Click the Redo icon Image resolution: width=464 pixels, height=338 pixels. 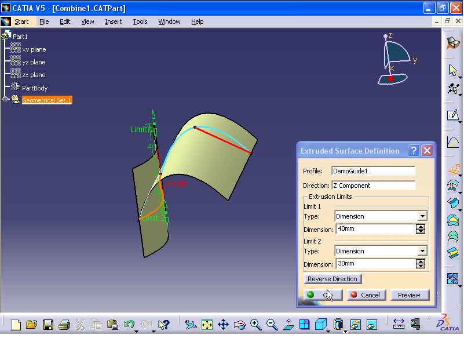click(x=147, y=325)
